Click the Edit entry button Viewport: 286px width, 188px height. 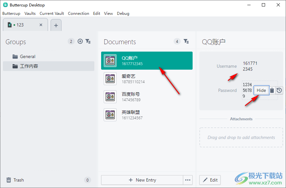point(210,180)
